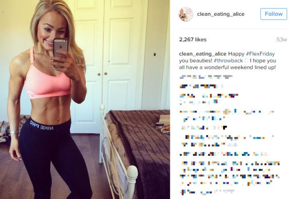View the list of 2,267 likes
Viewport: 289px width, 199px height.
(193, 40)
